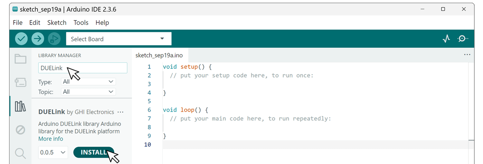The image size is (483, 164).
Task: Switch to the sketch_sep19a.ino tab
Action: coord(159,55)
